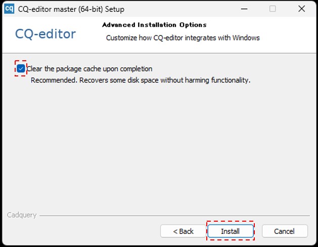Click the 'Customize how CQ-editor integrates' subtitle

[x=183, y=38]
